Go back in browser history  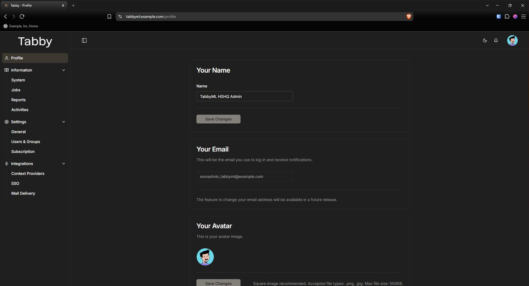[6, 16]
